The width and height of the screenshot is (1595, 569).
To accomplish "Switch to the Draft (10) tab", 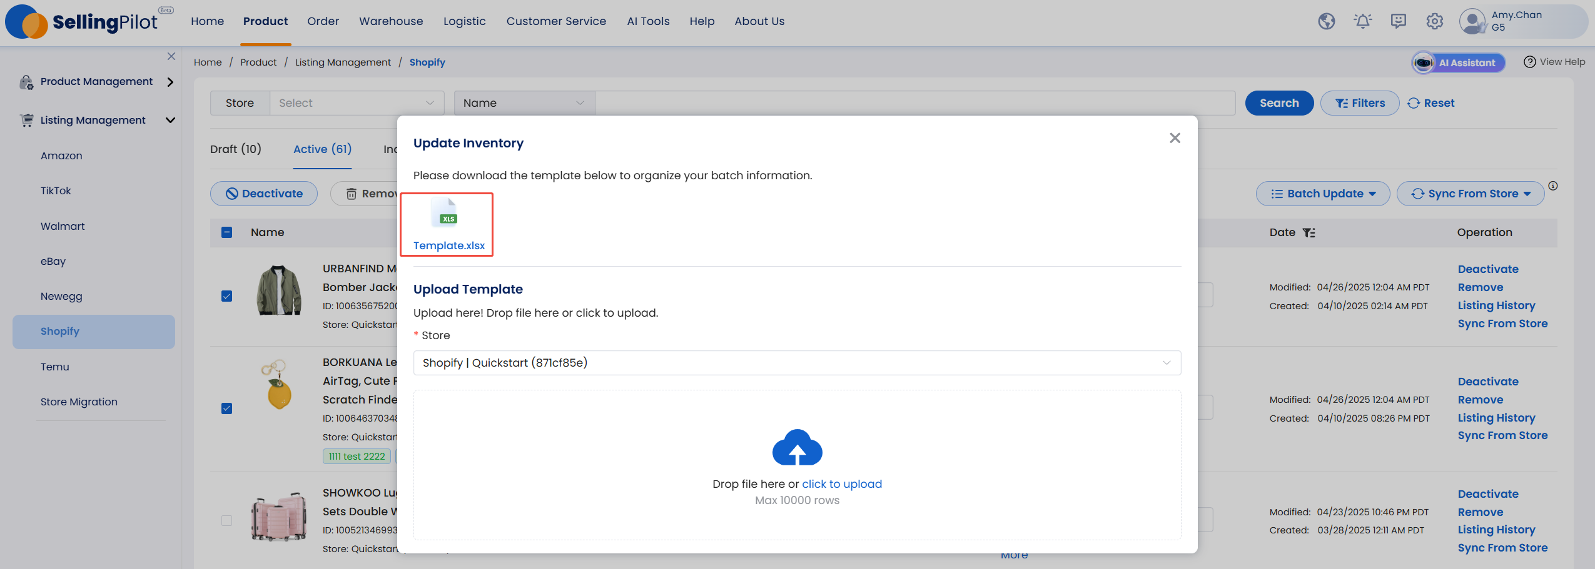I will coord(236,149).
